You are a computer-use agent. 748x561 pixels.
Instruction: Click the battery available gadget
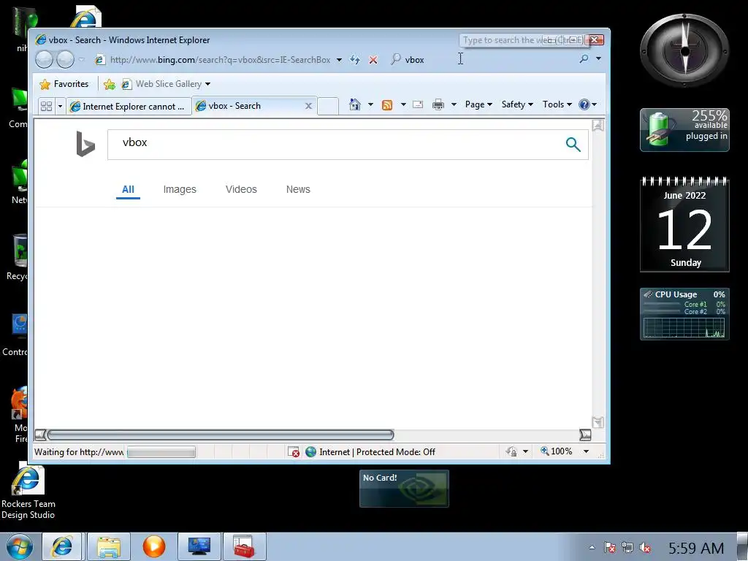pos(684,130)
